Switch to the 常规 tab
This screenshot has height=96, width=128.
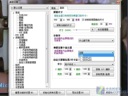point(54,8)
